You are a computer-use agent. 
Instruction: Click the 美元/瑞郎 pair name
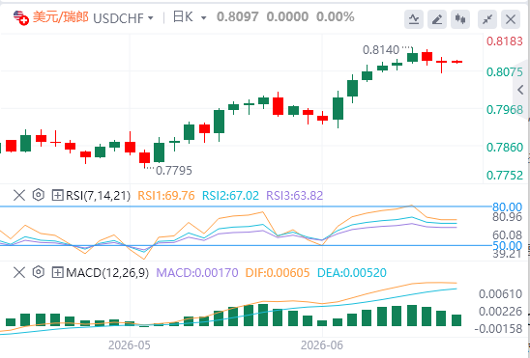click(x=61, y=16)
